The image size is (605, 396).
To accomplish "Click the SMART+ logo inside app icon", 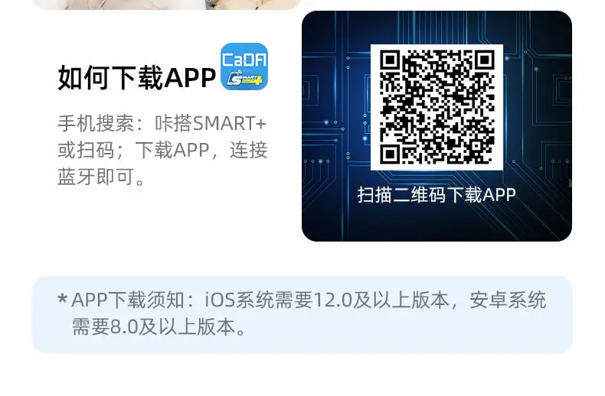I will 245,79.
